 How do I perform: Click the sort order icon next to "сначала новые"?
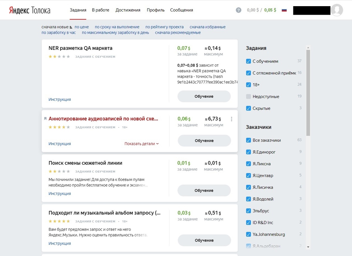tap(71, 27)
